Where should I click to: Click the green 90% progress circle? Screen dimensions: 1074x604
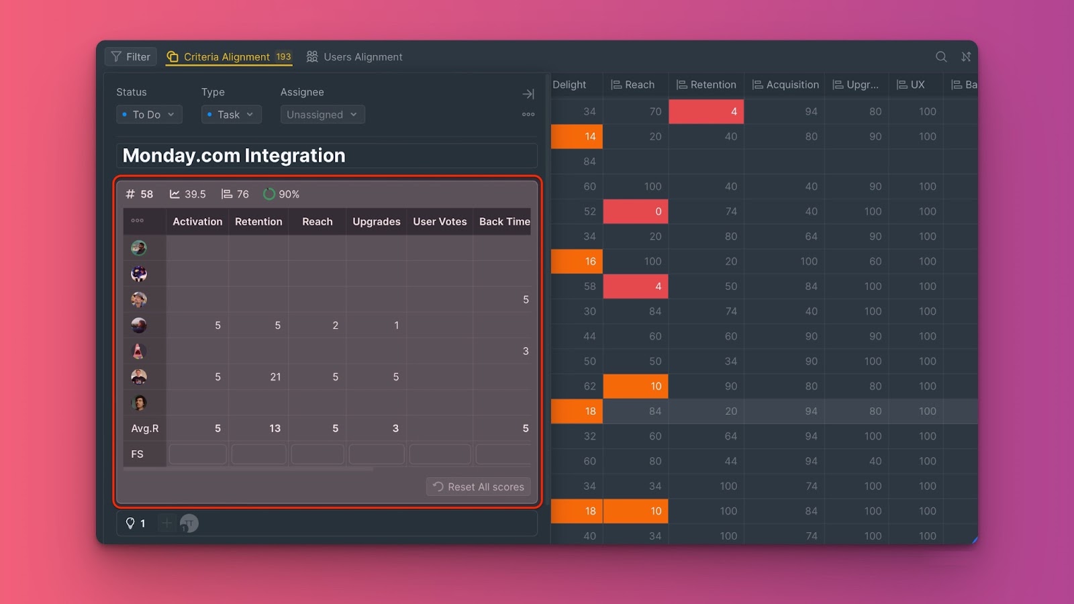(x=269, y=194)
